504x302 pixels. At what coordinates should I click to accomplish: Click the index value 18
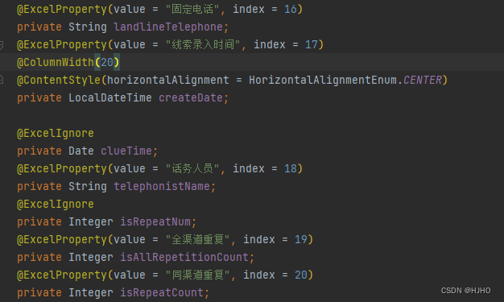291,168
